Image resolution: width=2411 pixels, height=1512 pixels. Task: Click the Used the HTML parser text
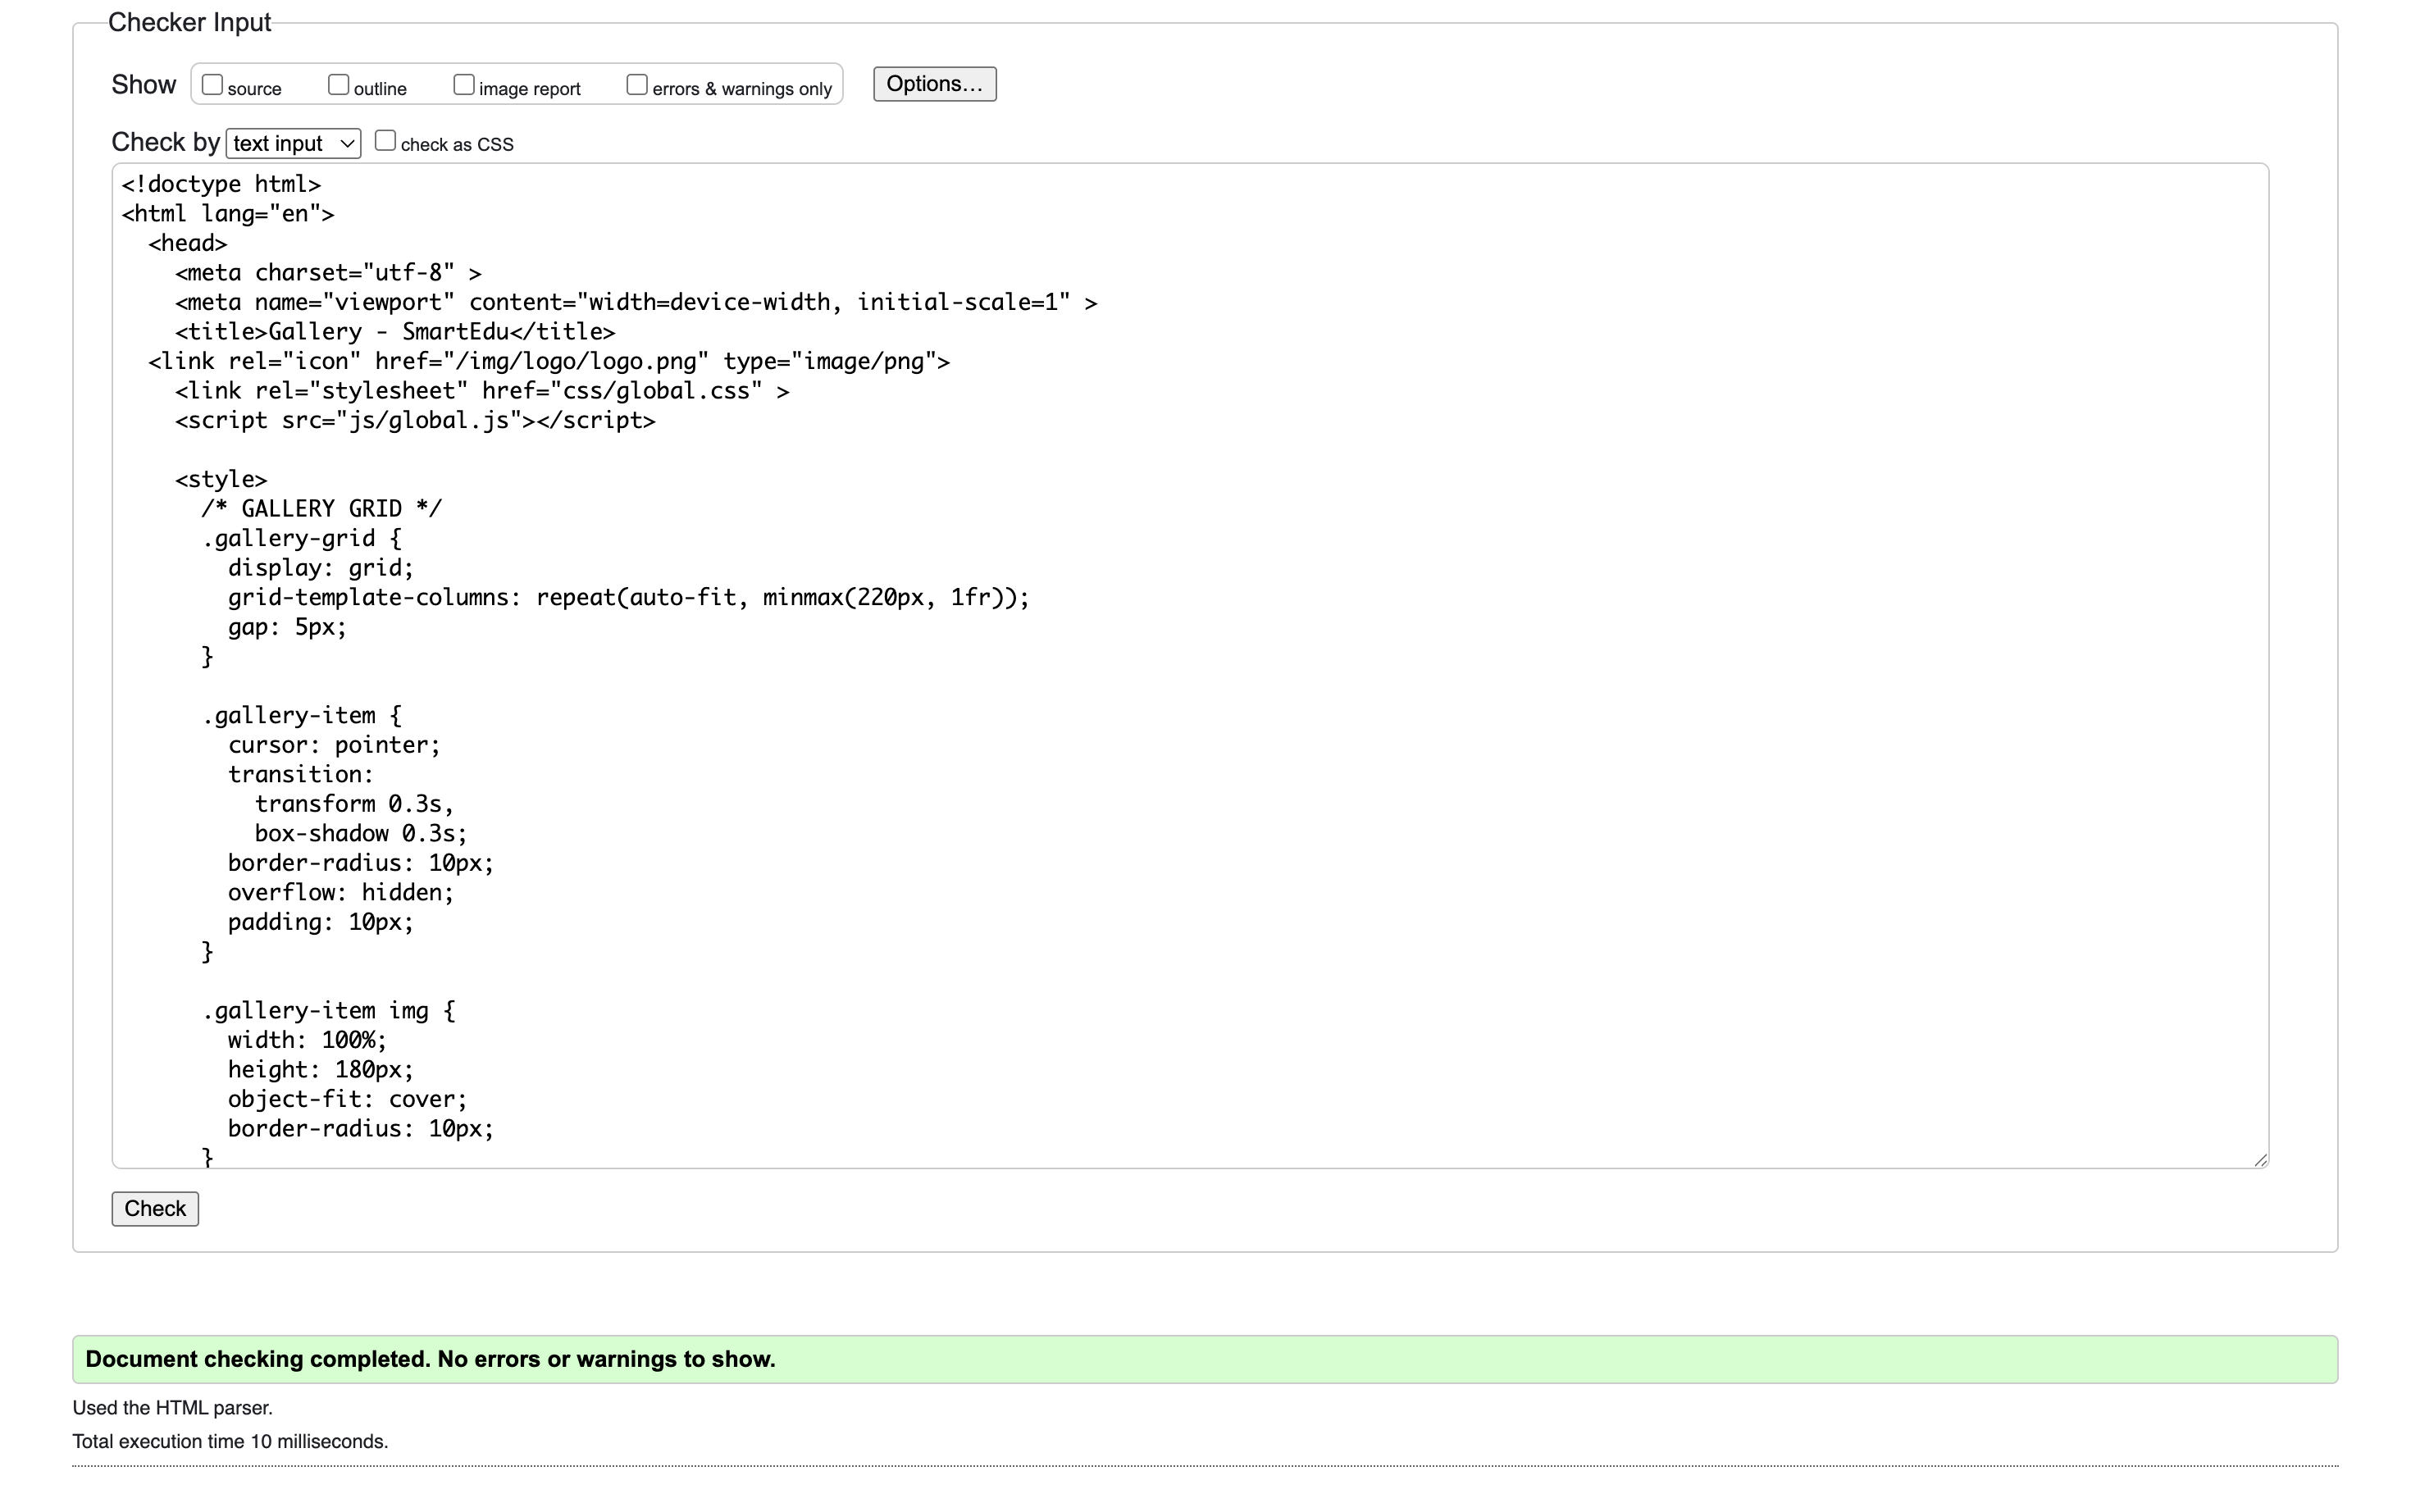[172, 1408]
